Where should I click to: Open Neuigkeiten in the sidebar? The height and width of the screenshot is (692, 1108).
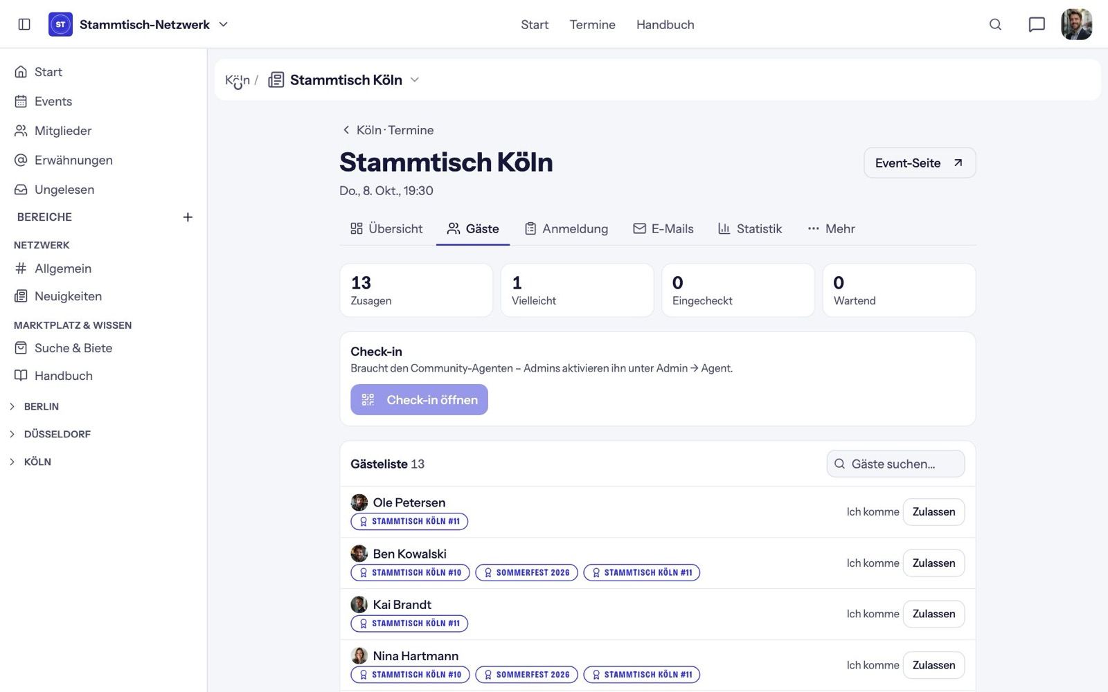pyautogui.click(x=103, y=296)
